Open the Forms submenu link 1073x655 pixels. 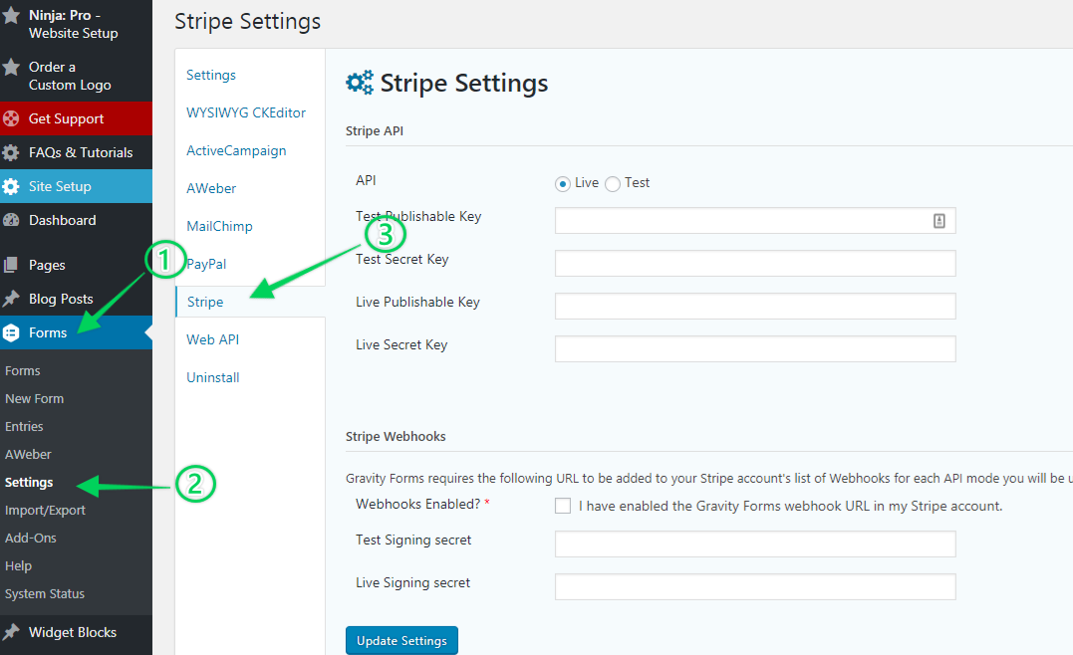[x=23, y=370]
